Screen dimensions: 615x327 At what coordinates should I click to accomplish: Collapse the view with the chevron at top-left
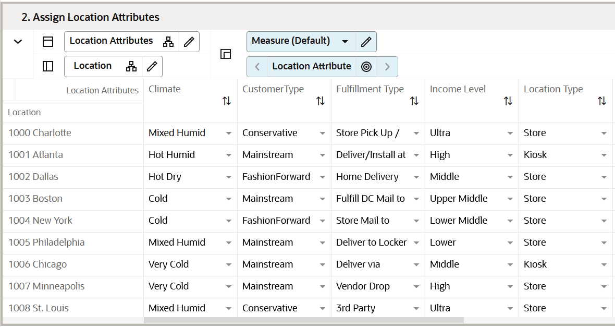[x=19, y=41]
